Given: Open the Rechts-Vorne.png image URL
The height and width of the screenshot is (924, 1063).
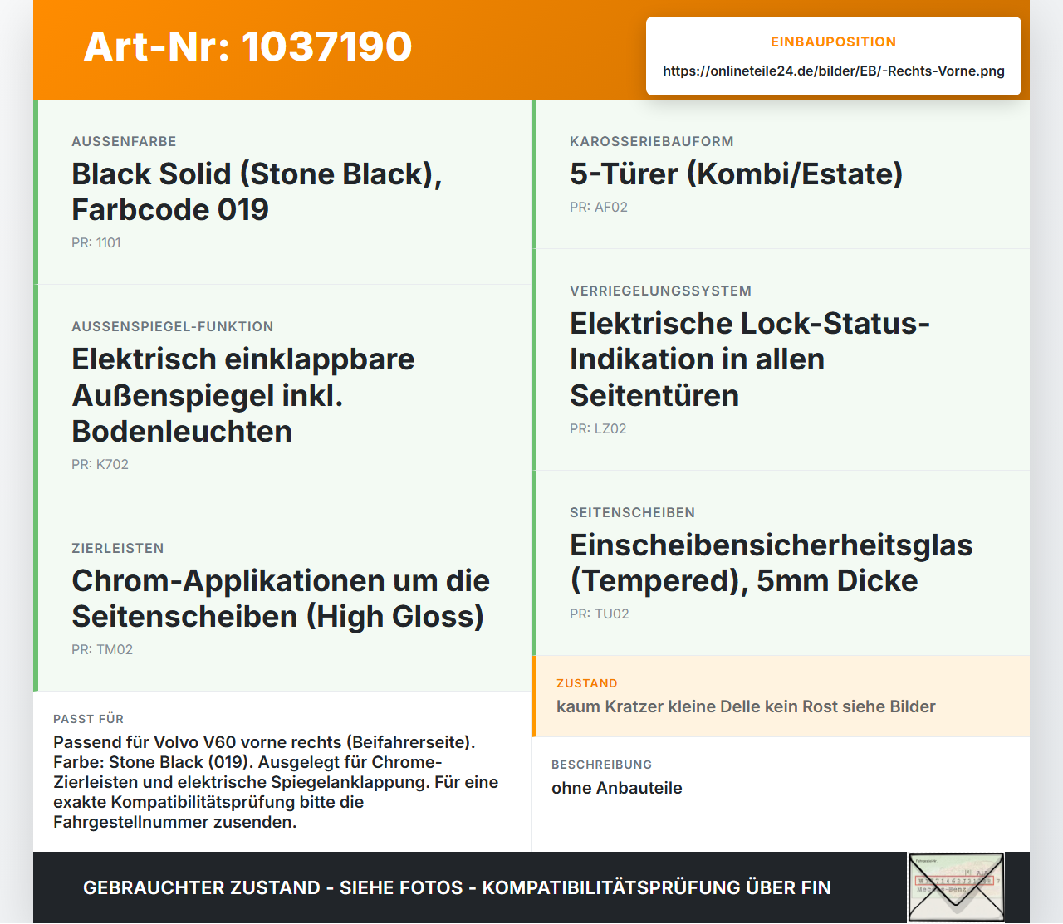Looking at the screenshot, I should pos(834,71).
